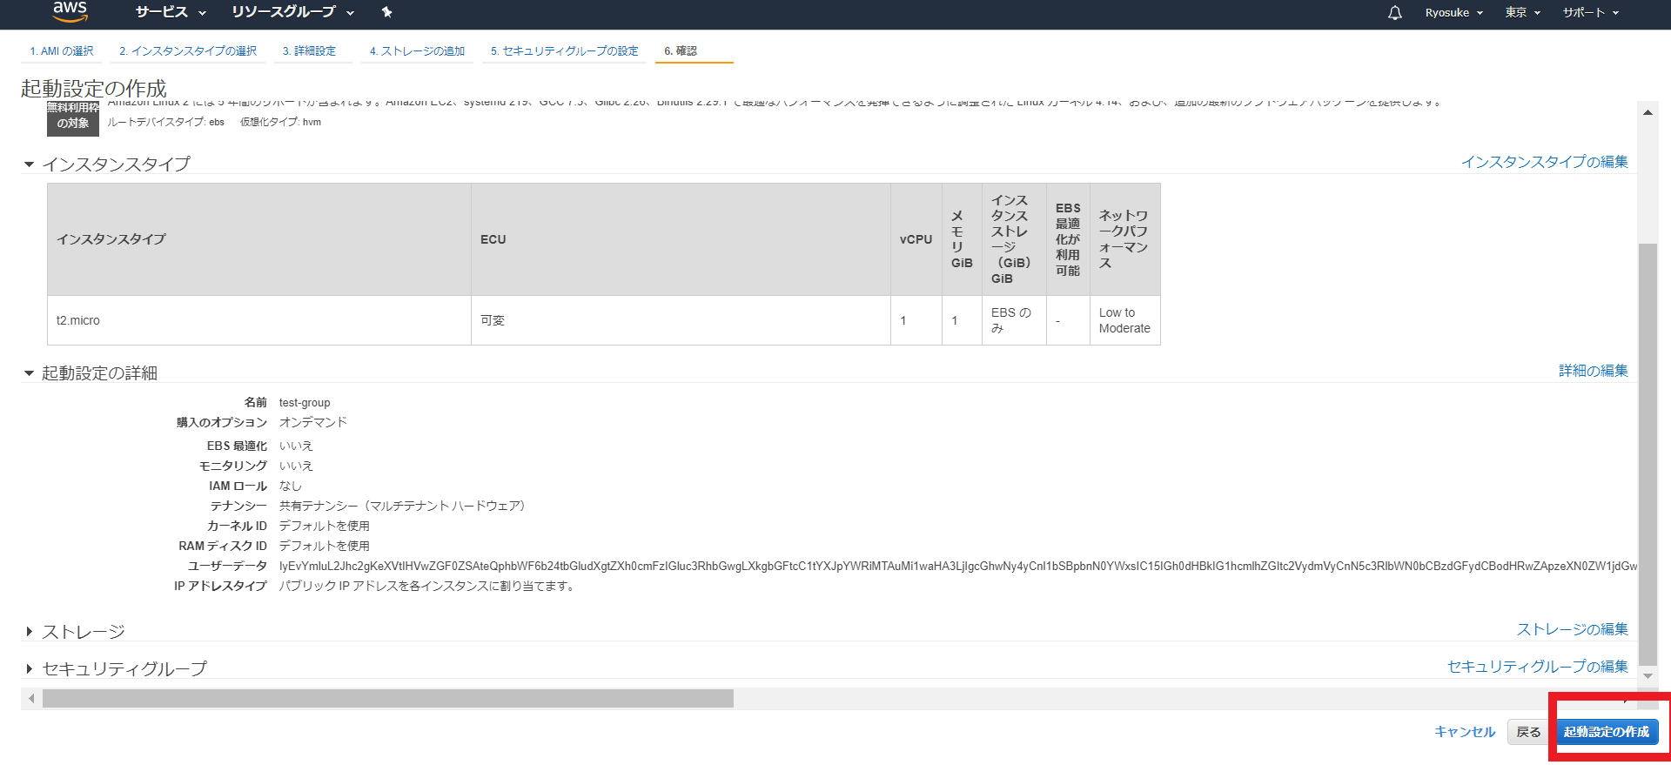Click the 起動設定の作成 button
This screenshot has height=765, width=1671.
click(x=1607, y=732)
